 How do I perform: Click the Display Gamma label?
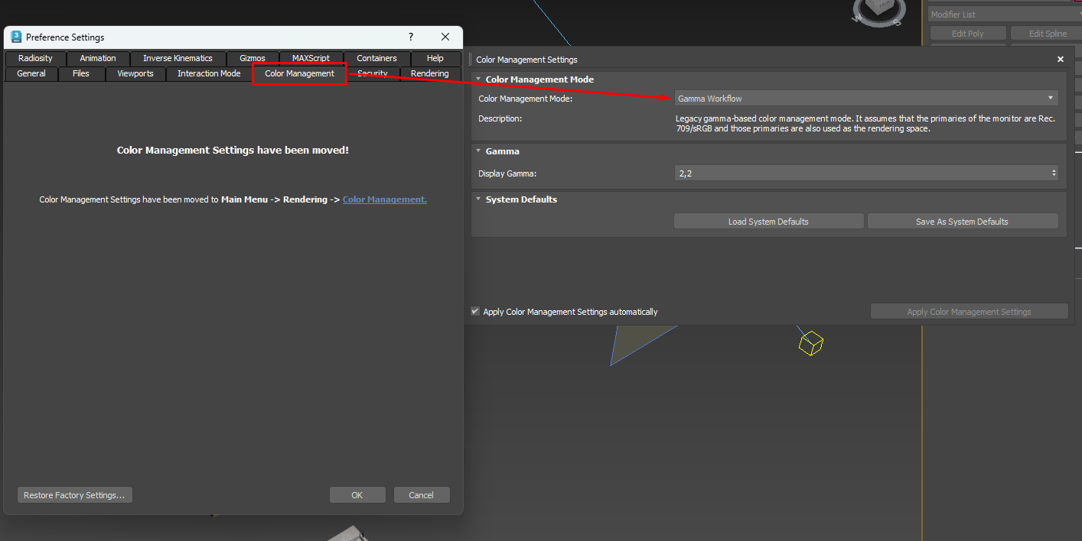coord(507,173)
